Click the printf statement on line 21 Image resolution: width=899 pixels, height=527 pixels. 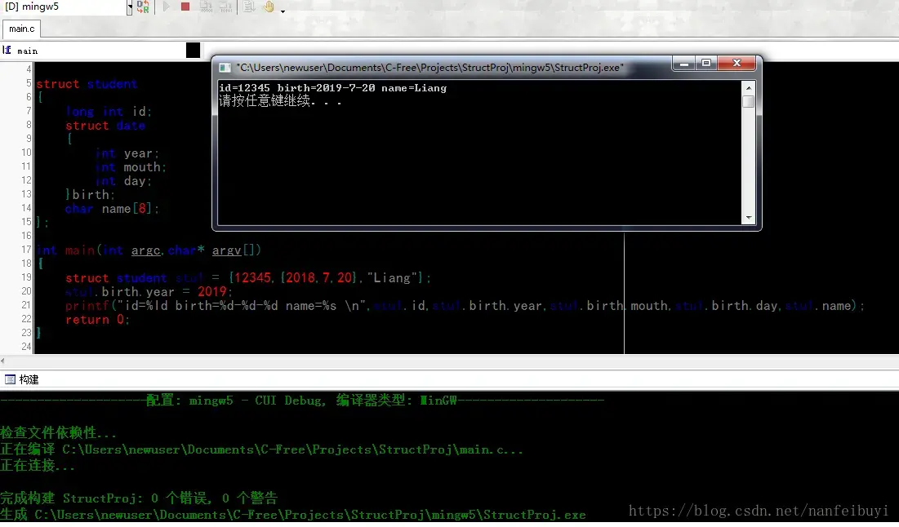point(465,306)
